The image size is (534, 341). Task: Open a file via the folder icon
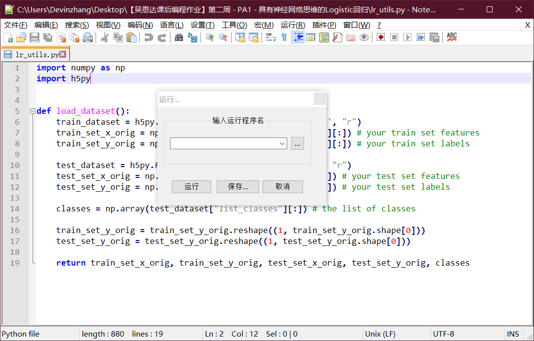click(x=21, y=37)
